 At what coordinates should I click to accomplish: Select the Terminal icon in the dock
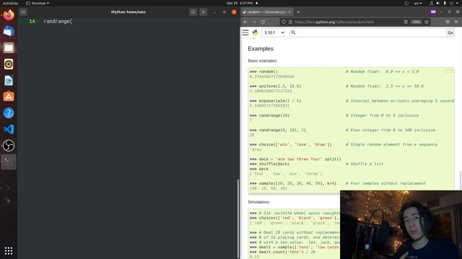pos(9,162)
